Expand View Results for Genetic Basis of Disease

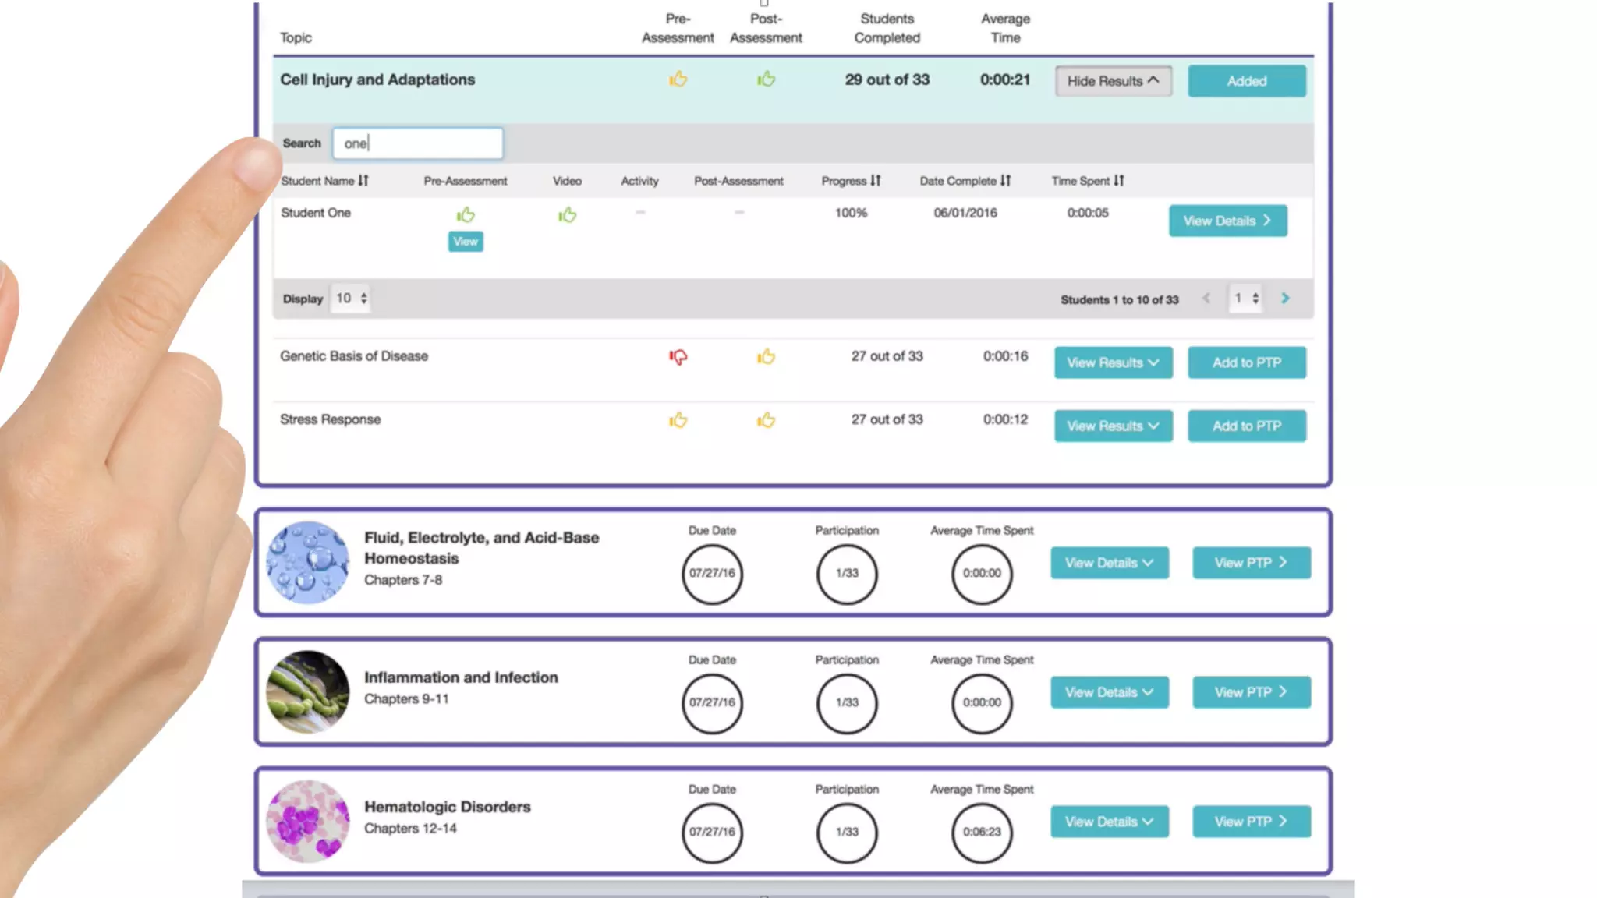[1113, 362]
